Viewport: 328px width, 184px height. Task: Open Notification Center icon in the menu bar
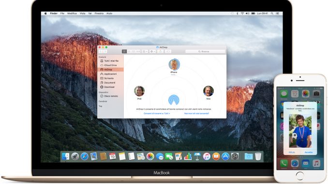point(277,14)
